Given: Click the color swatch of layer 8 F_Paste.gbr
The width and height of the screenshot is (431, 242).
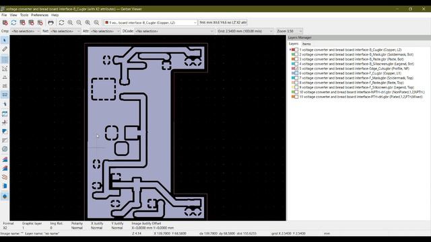Looking at the screenshot, I should click(x=293, y=83).
